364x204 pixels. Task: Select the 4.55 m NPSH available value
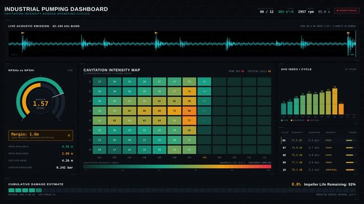(68, 147)
